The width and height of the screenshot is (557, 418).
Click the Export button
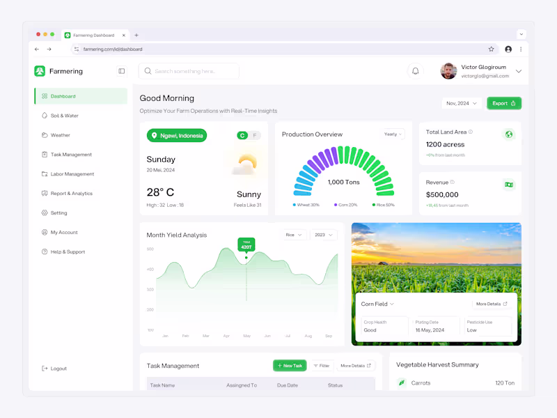point(503,103)
